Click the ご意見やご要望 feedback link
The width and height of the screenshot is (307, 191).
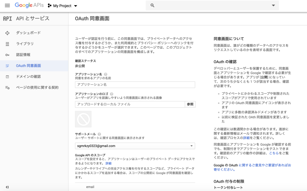(x=252, y=168)
